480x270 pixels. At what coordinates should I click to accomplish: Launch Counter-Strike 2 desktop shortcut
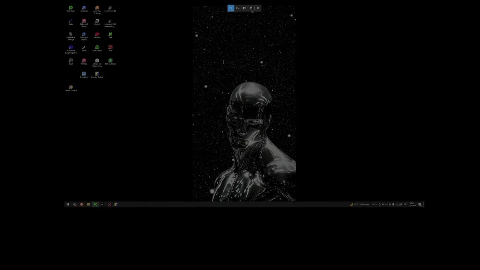97,75
